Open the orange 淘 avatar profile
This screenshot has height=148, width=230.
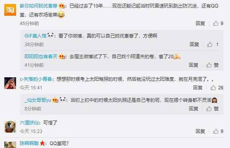[x=10, y=10]
